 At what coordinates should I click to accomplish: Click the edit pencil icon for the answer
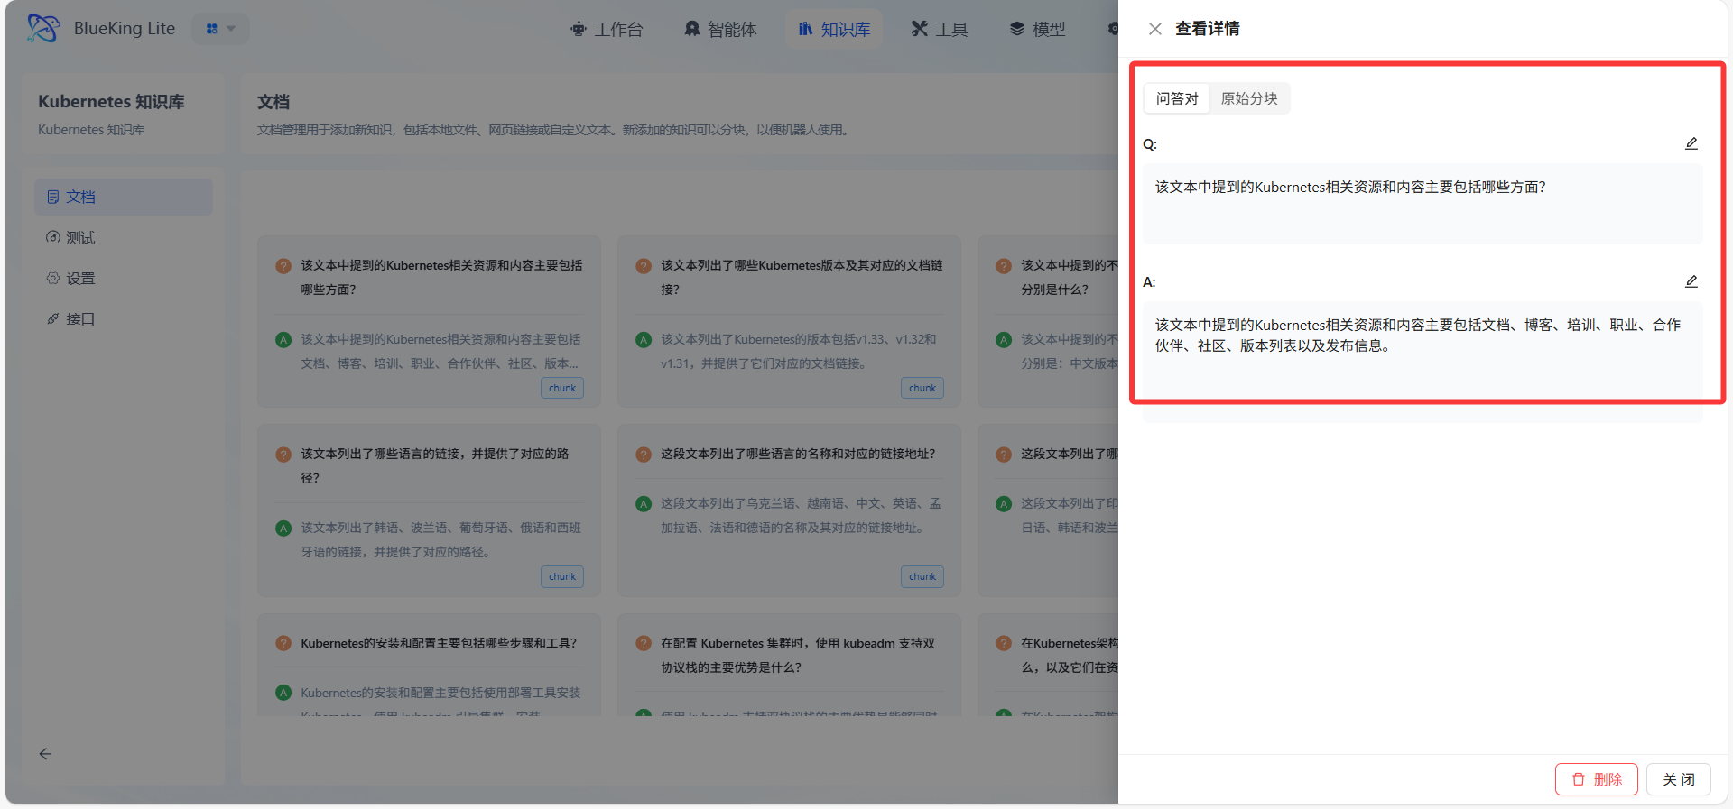pyautogui.click(x=1691, y=282)
